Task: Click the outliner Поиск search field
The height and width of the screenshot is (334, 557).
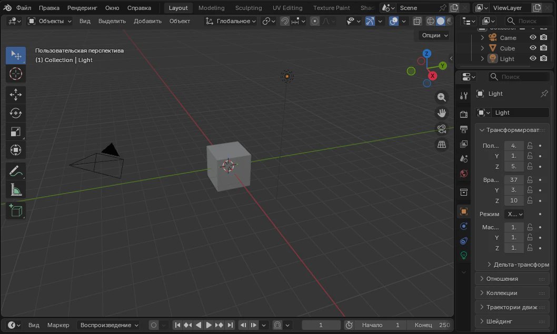Action: pyautogui.click(x=527, y=21)
